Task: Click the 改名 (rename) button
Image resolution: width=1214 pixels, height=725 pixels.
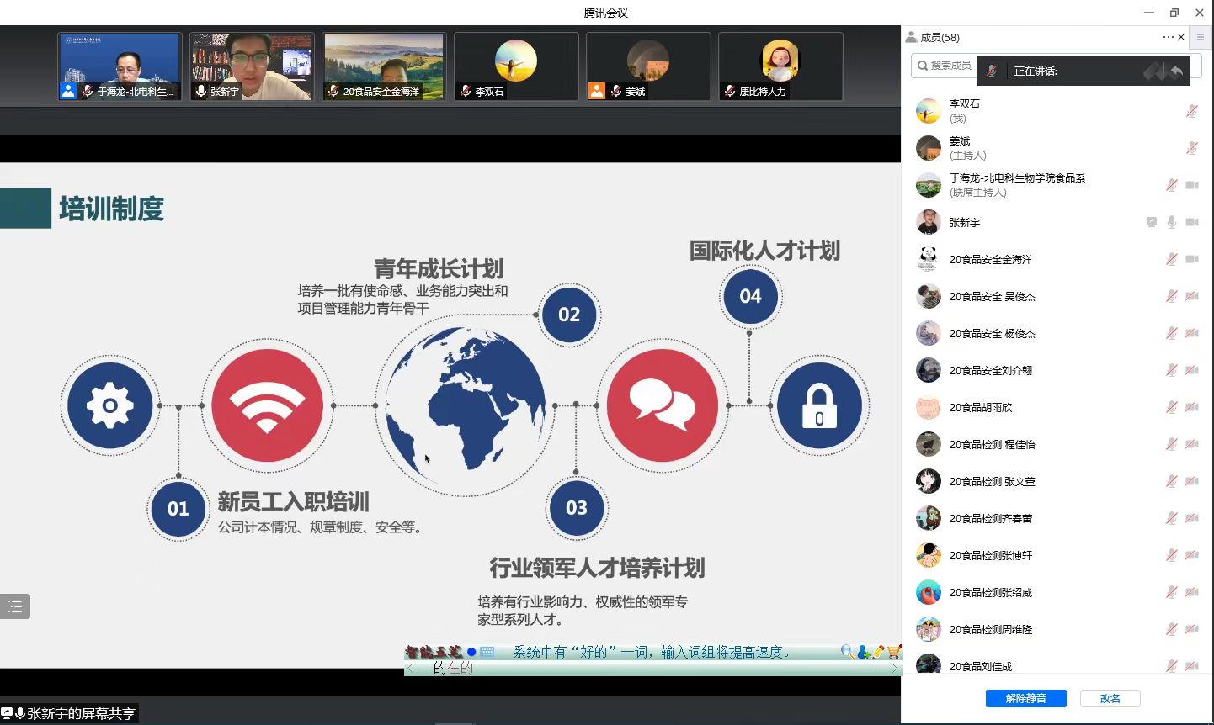Action: [x=1110, y=699]
